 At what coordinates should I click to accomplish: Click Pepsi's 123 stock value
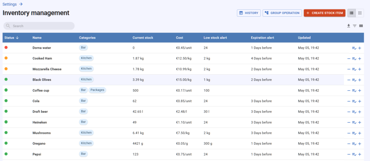(x=135, y=155)
